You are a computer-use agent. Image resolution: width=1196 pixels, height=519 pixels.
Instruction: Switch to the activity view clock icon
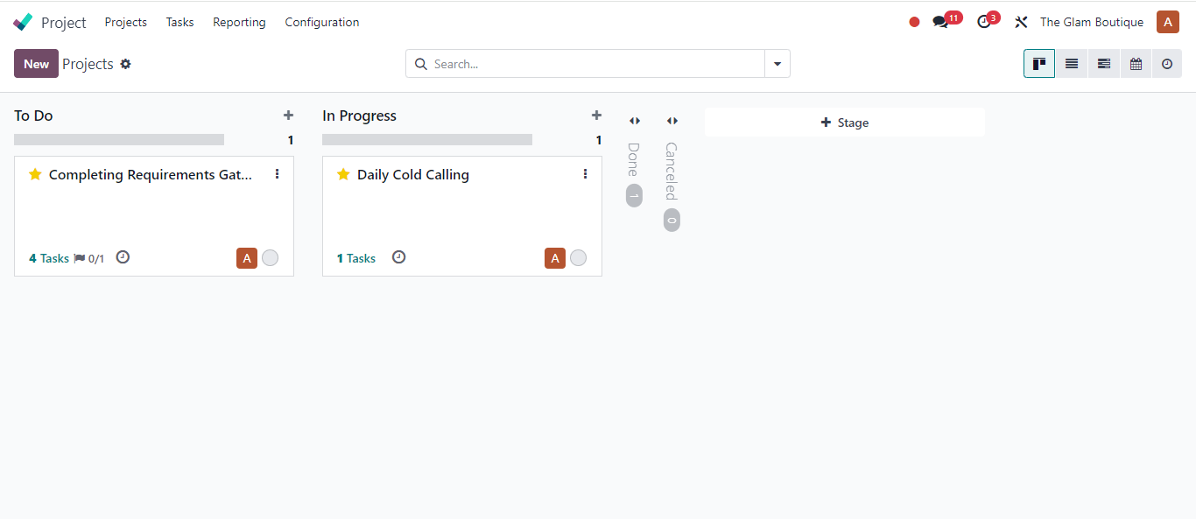point(1167,64)
